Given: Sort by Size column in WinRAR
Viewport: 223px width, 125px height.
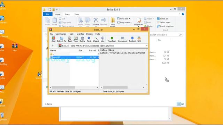Looking at the screenshot, I should (x=80, y=50).
